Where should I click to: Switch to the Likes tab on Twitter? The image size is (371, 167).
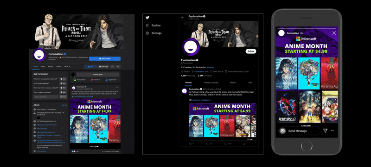click(250, 83)
